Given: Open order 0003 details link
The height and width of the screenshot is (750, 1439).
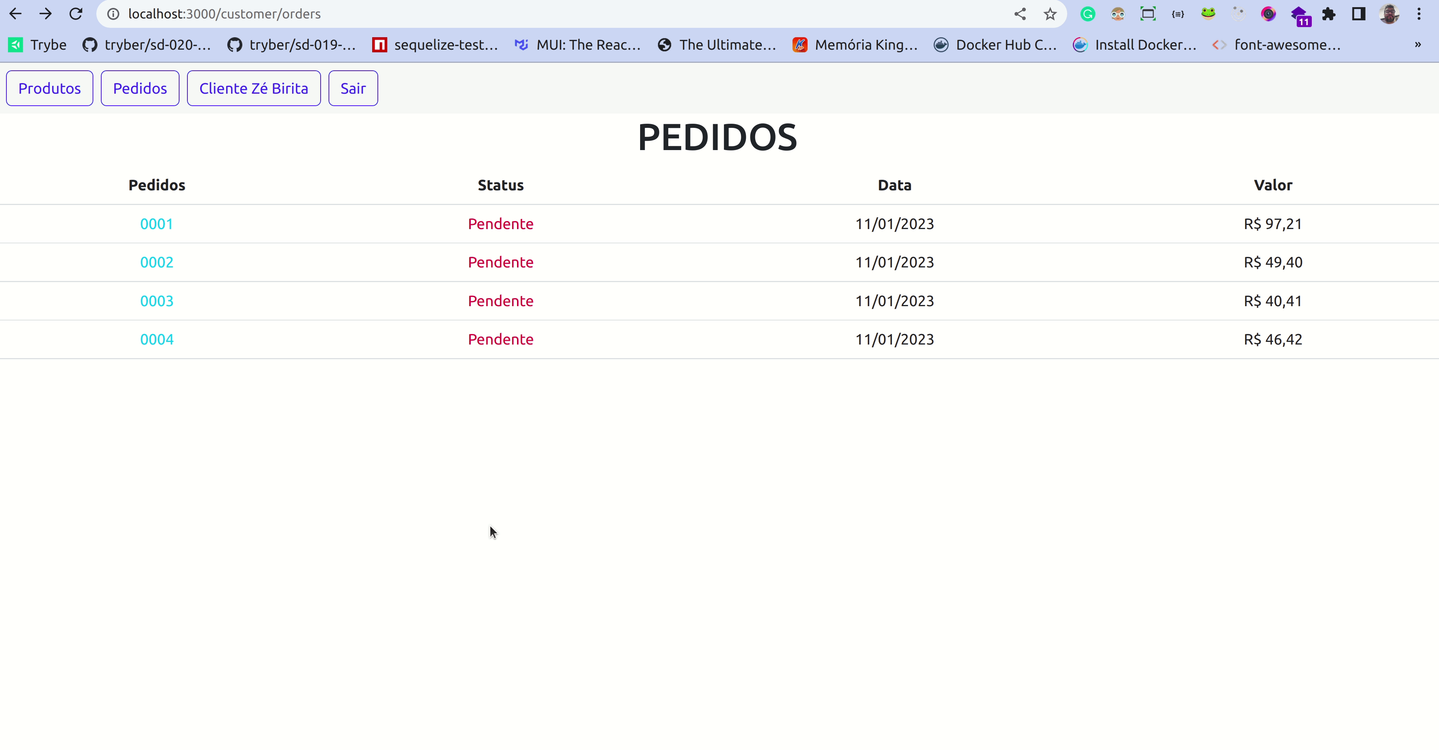Looking at the screenshot, I should click(157, 301).
